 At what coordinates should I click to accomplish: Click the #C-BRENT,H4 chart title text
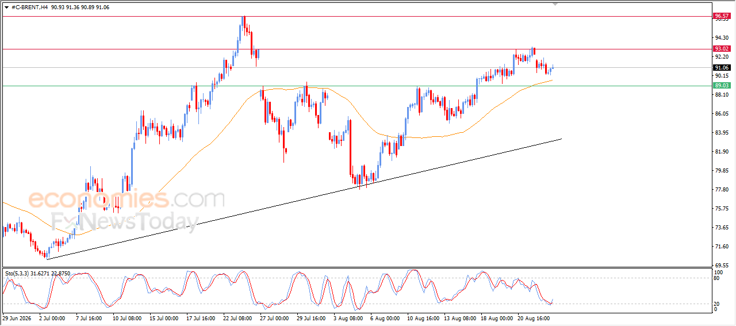(29, 6)
